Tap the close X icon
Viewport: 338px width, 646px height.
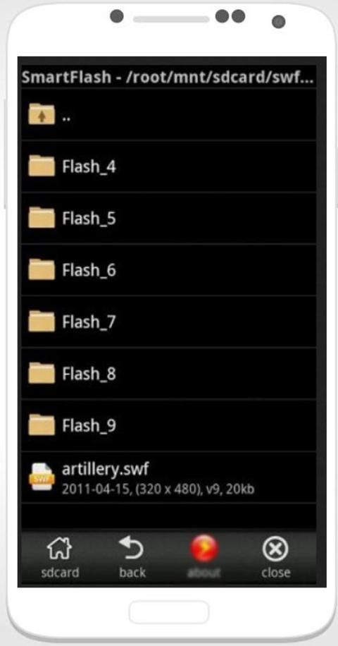click(275, 549)
